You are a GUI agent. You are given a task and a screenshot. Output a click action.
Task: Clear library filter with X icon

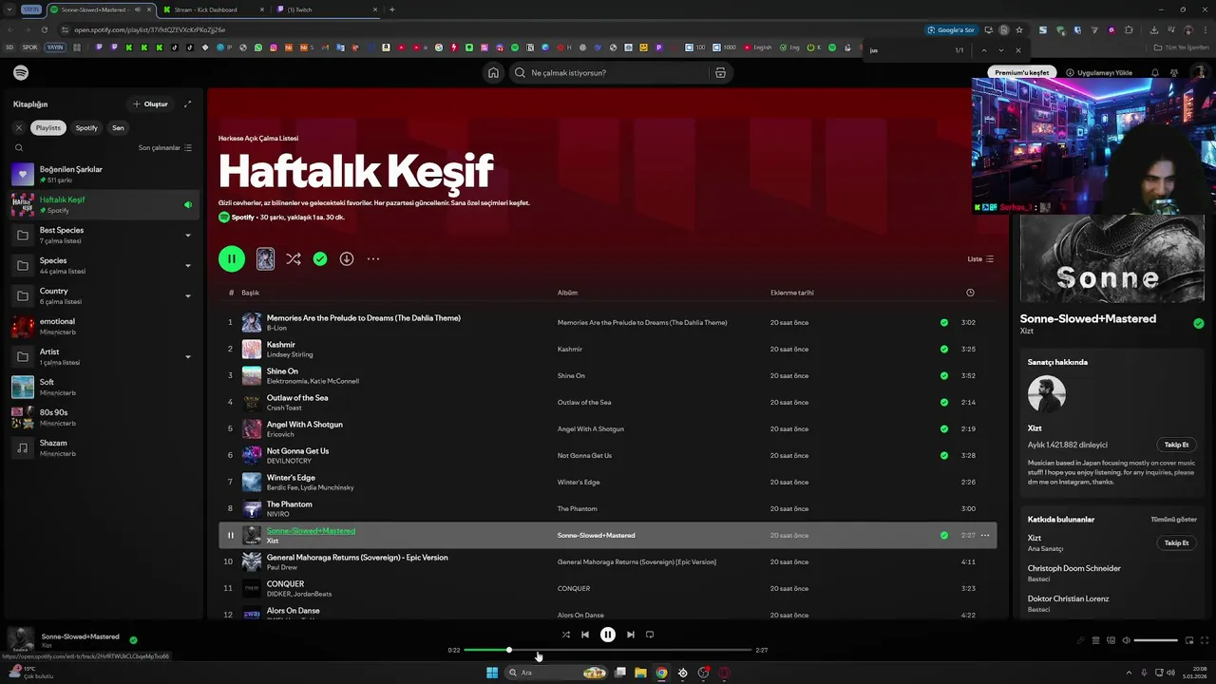(x=18, y=127)
